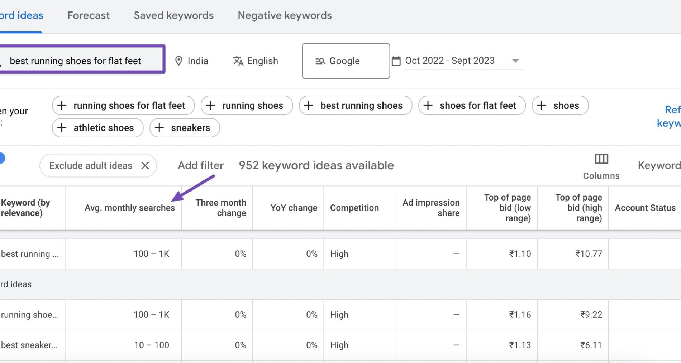Click the plus icon on 'best running shoes' chip

pos(309,105)
